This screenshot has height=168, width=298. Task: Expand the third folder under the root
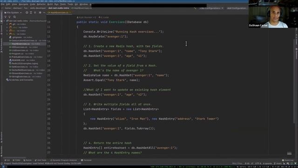(7, 31)
